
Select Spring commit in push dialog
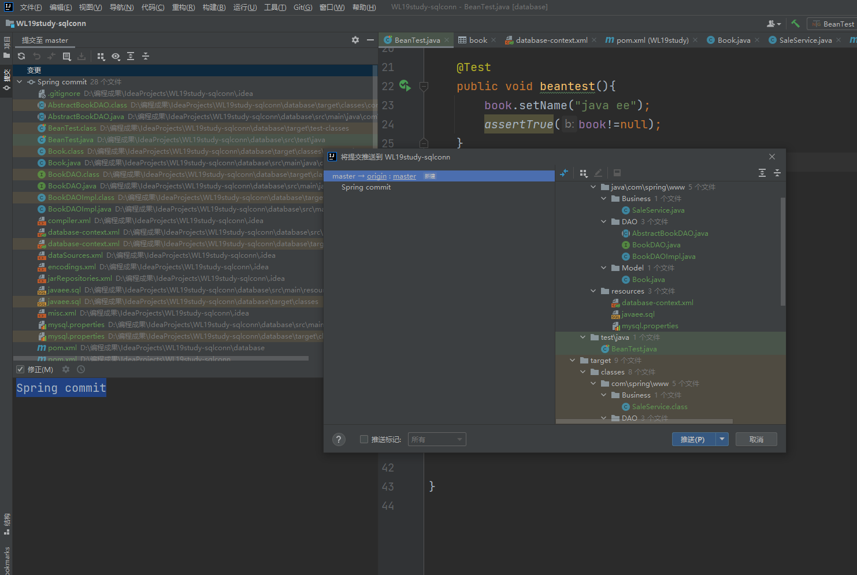coord(366,187)
